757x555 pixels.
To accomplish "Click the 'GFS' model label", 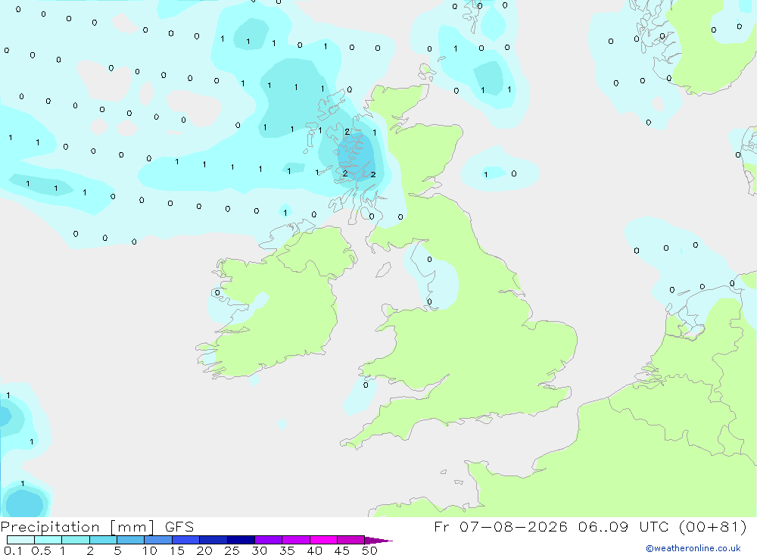I will tap(179, 527).
